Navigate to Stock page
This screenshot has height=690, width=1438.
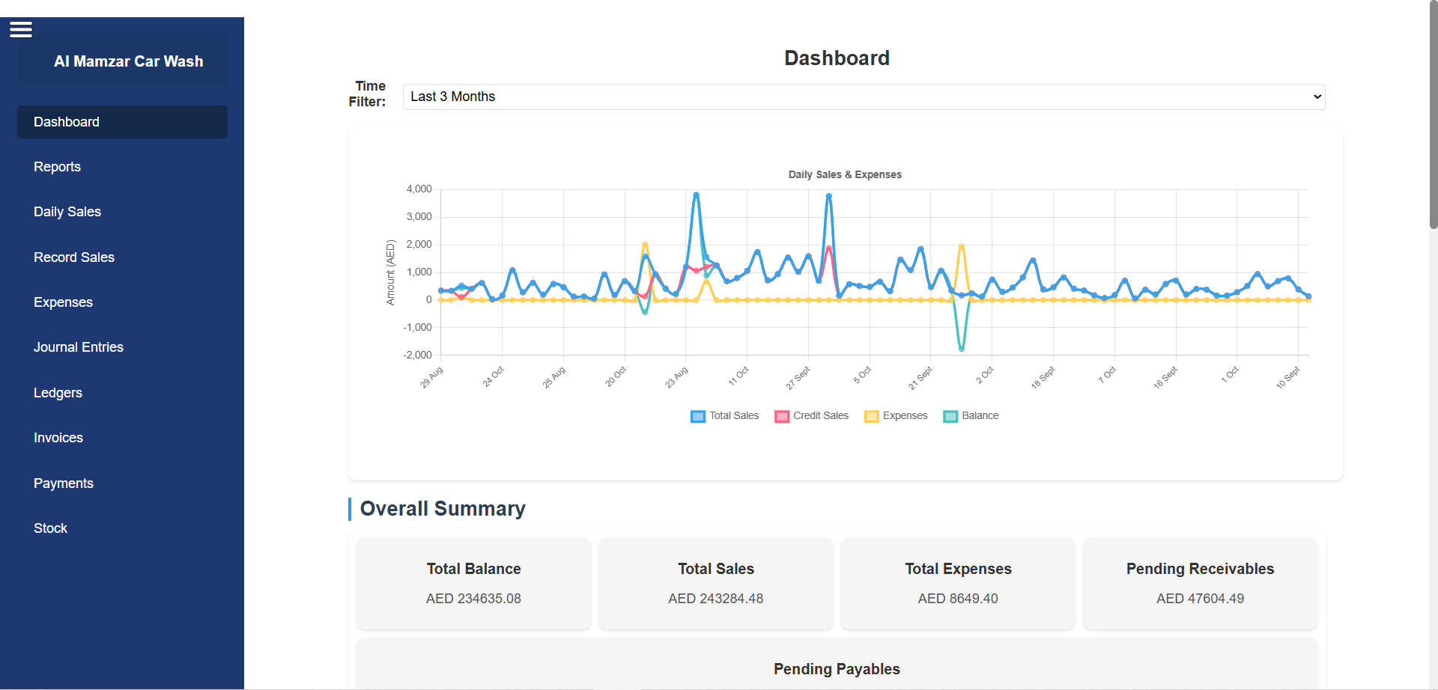tap(50, 528)
